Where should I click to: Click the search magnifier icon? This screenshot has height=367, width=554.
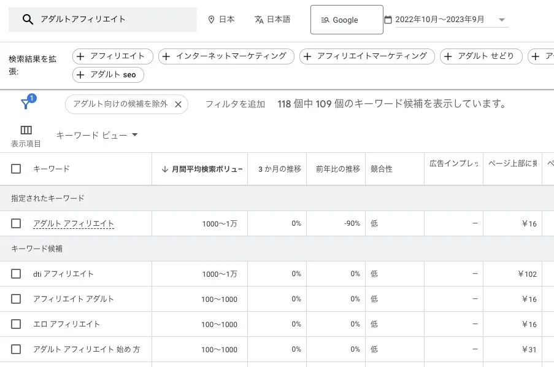click(x=28, y=20)
